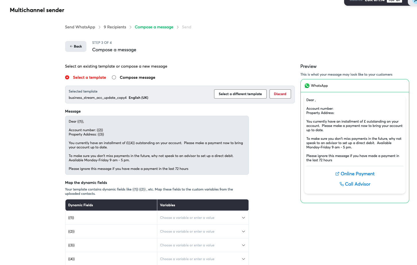
Task: Click 'Select a different template' button
Action: 240,94
